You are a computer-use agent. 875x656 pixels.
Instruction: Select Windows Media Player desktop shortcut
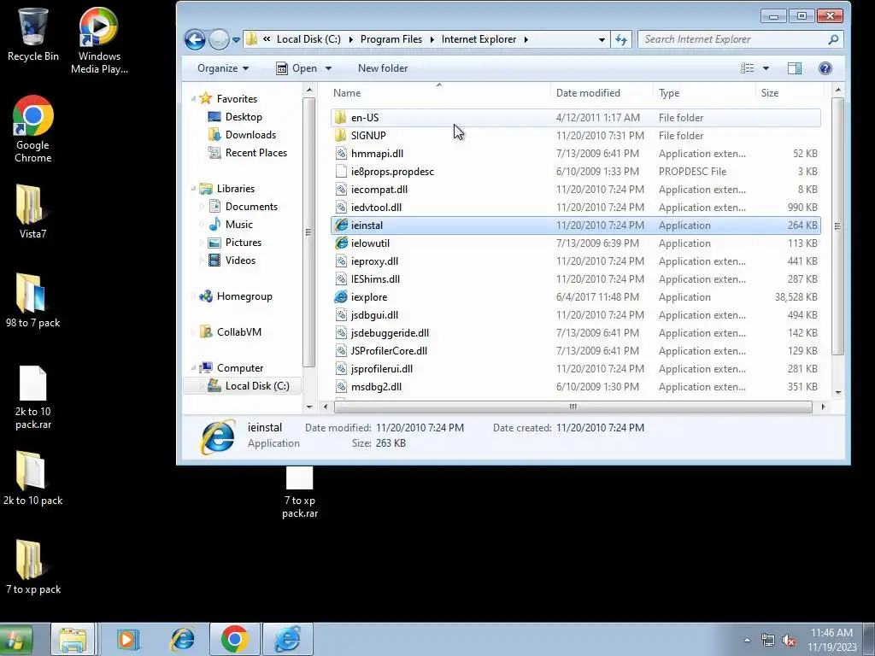(99, 41)
